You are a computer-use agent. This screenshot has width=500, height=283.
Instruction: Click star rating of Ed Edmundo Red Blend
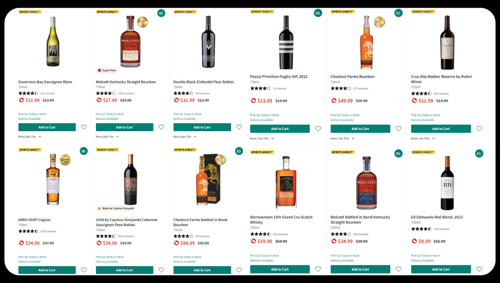(x=421, y=229)
